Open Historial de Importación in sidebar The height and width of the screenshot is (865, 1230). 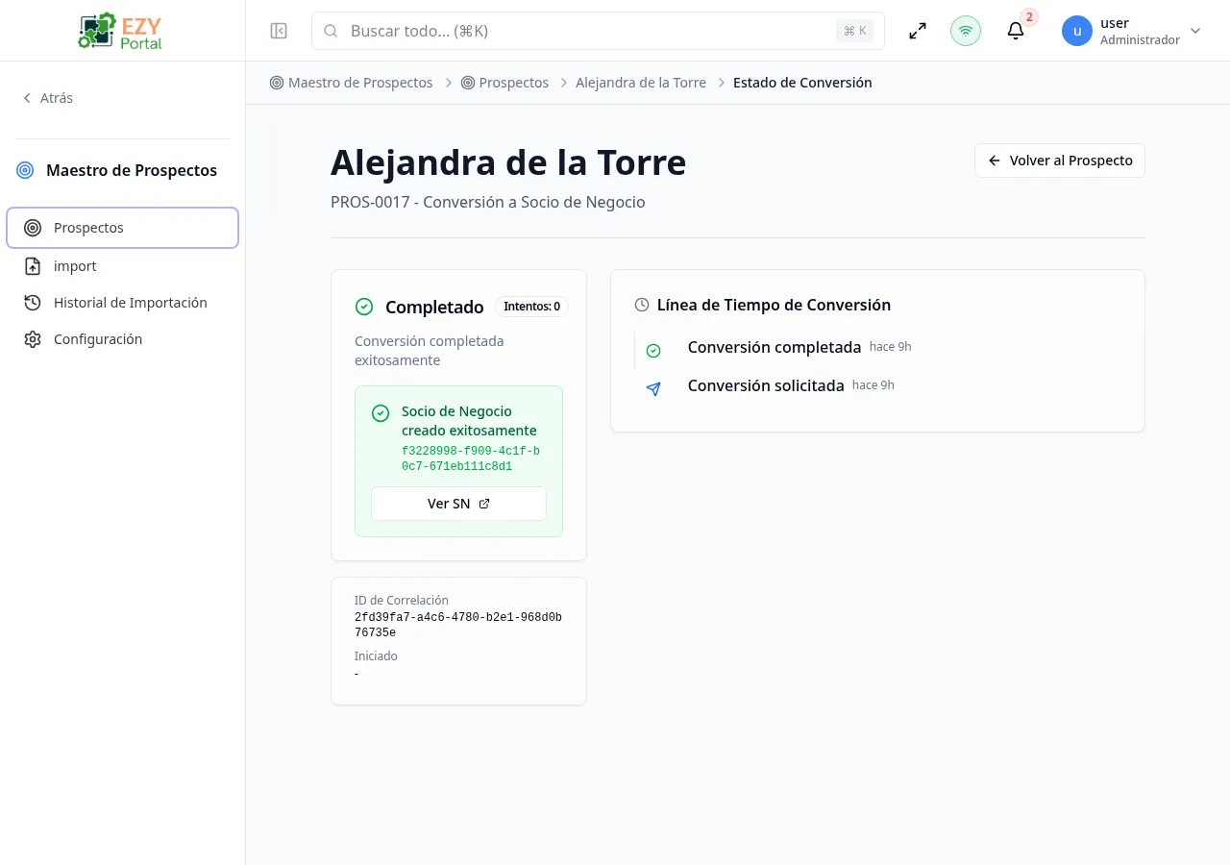click(x=122, y=303)
